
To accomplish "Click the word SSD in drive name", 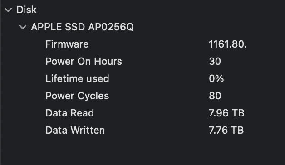I will click(x=75, y=27).
